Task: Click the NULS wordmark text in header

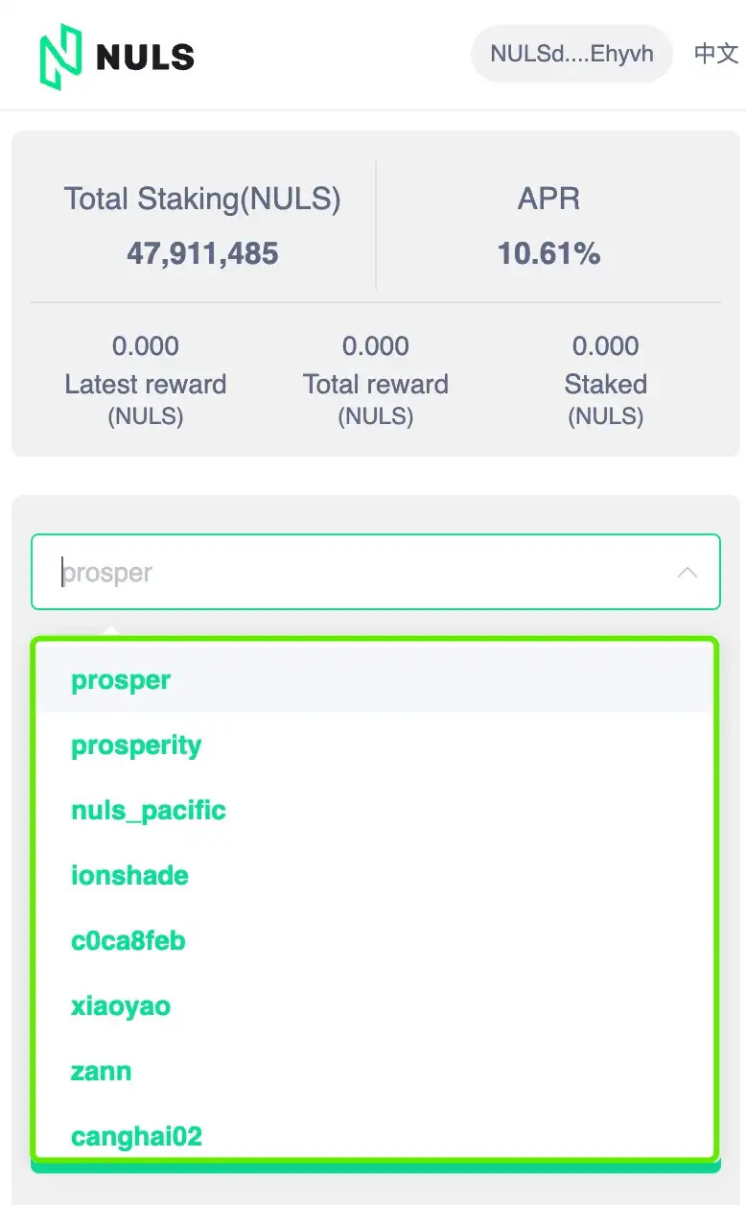Action: [146, 58]
